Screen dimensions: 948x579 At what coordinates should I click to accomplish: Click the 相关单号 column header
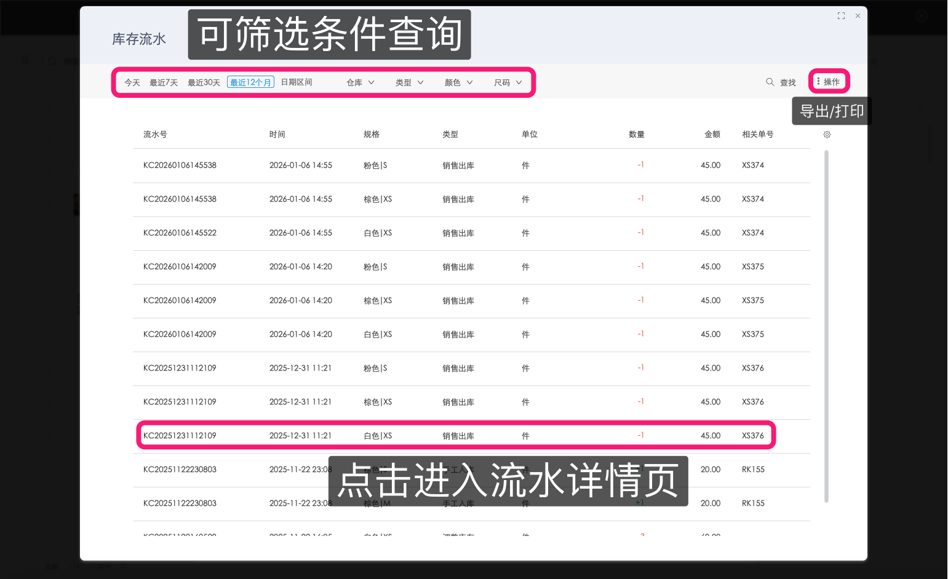(x=758, y=135)
